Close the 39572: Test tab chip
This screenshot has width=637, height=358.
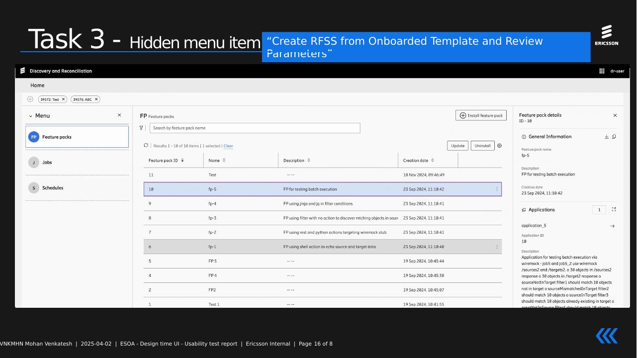(x=63, y=99)
